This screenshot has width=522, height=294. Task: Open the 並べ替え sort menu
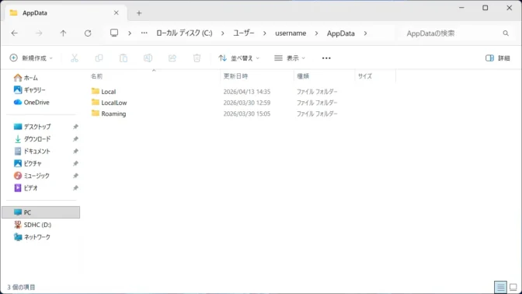238,58
